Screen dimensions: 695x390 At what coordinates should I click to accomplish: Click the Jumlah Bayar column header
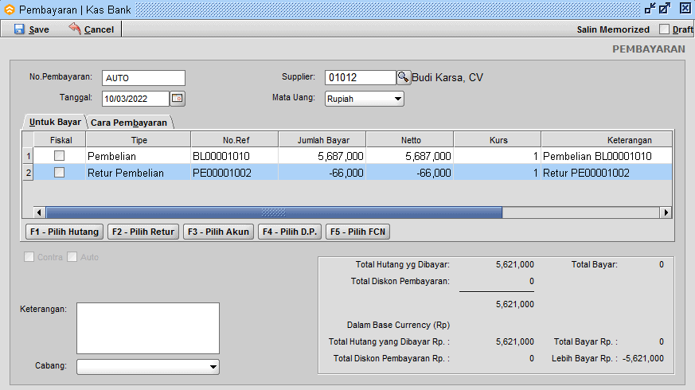(x=323, y=140)
